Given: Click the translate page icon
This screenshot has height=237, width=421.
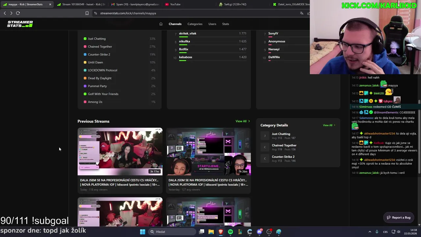Looking at the screenshot, I should click(x=302, y=13).
